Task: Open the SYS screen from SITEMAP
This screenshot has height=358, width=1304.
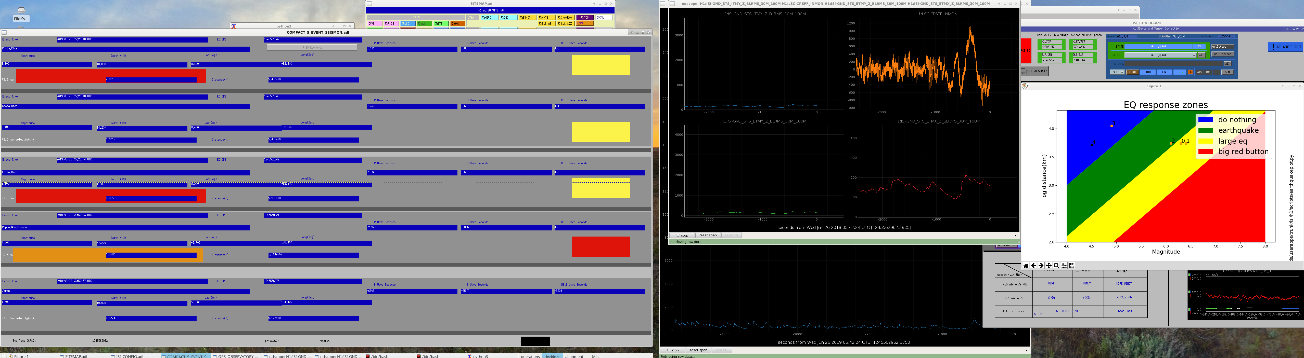Action: tap(441, 24)
